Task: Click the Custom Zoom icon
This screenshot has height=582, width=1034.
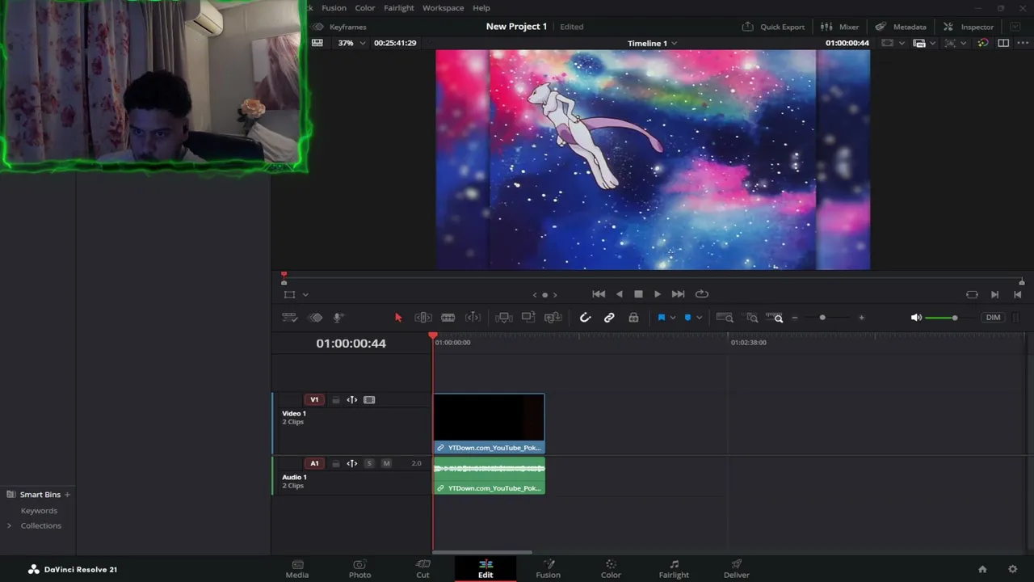Action: click(x=775, y=318)
